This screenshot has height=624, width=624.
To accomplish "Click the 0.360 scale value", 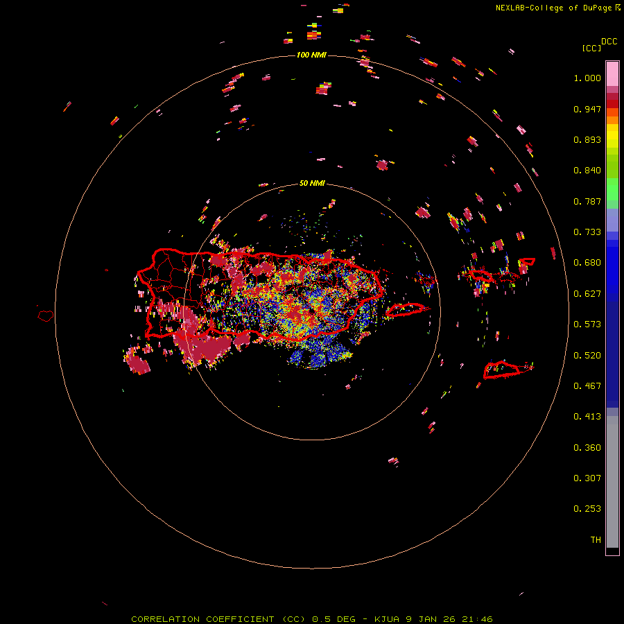I will 587,448.
